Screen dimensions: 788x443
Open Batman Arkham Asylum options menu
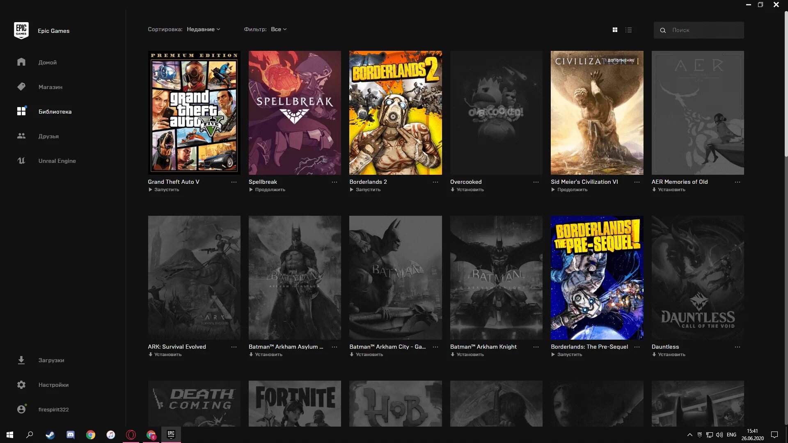pos(334,347)
